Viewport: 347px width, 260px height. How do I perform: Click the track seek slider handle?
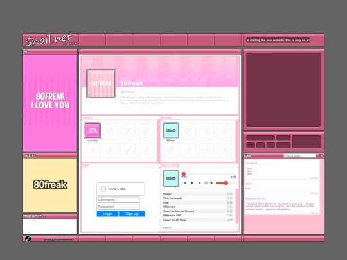[184, 174]
